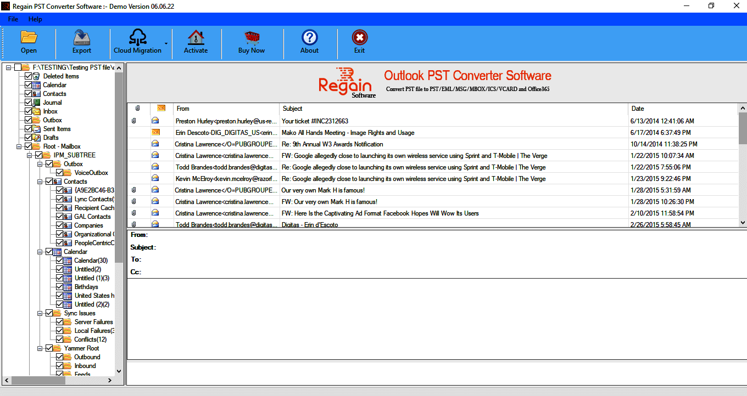Uncheck the Deleted Items checkbox
Screen dimensions: 747x396
point(29,76)
